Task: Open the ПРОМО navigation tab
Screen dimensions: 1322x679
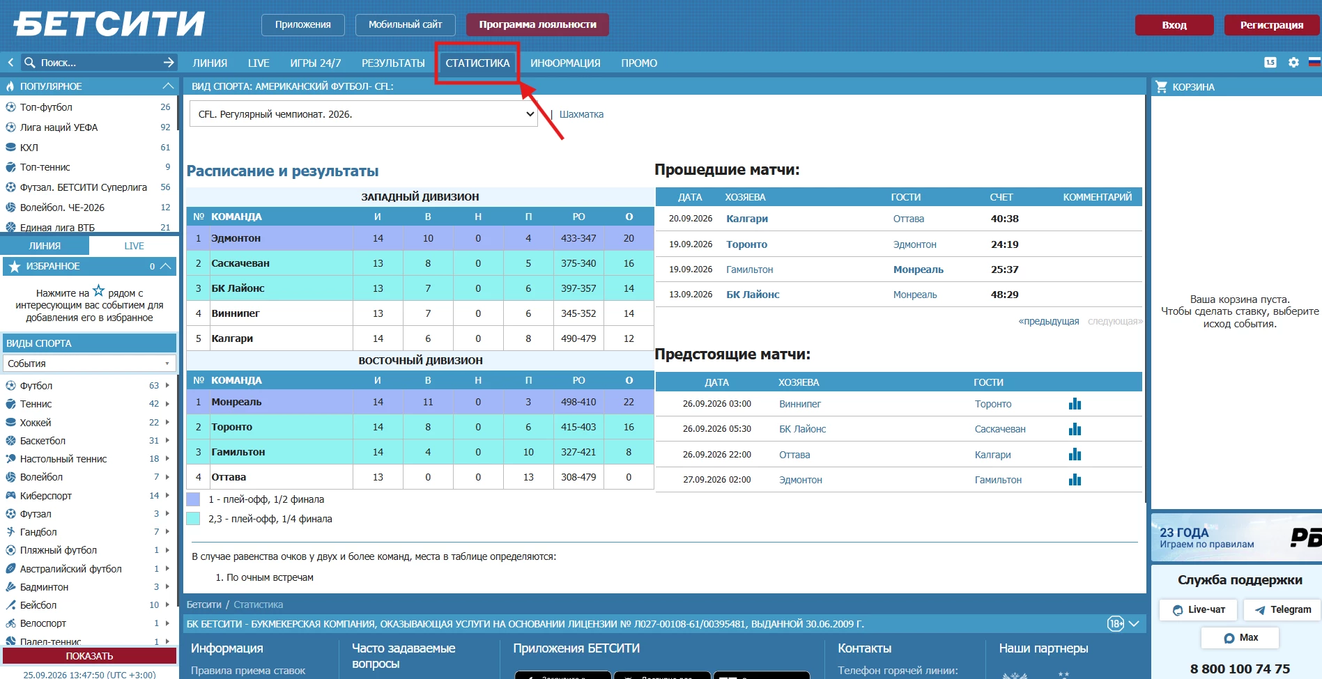Action: coord(639,63)
